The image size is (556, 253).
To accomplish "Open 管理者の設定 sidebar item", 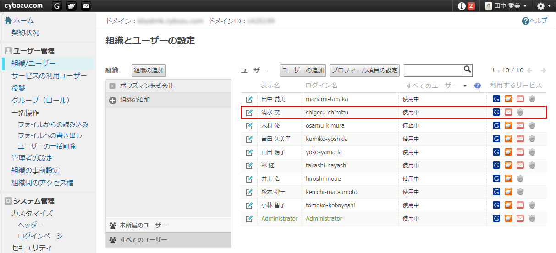I will click(x=32, y=158).
